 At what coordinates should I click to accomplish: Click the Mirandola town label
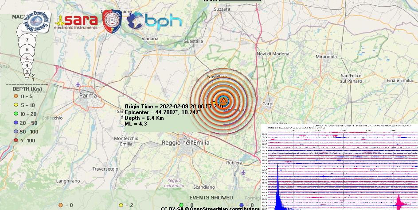(326, 57)
